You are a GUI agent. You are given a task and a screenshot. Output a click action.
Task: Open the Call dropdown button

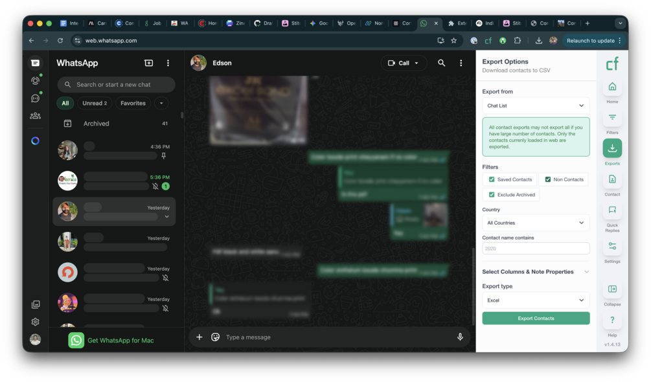point(404,63)
